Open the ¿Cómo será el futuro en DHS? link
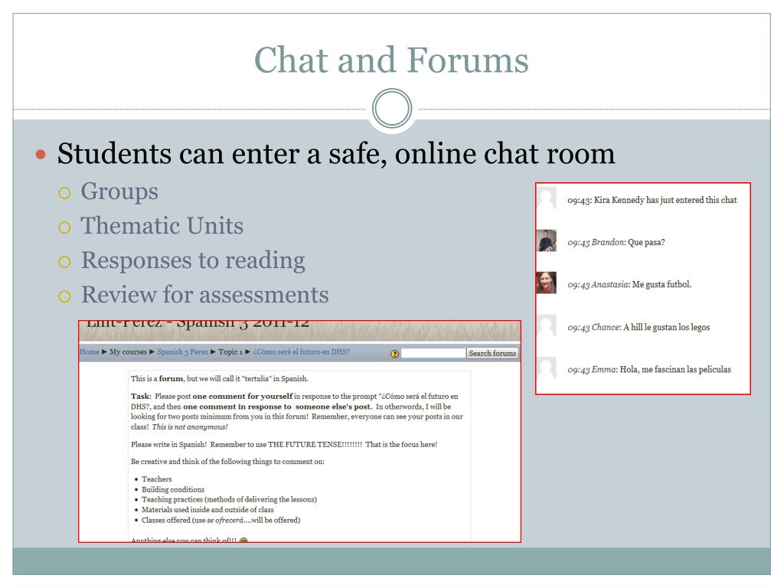This screenshot has height=588, width=784. pos(302,351)
